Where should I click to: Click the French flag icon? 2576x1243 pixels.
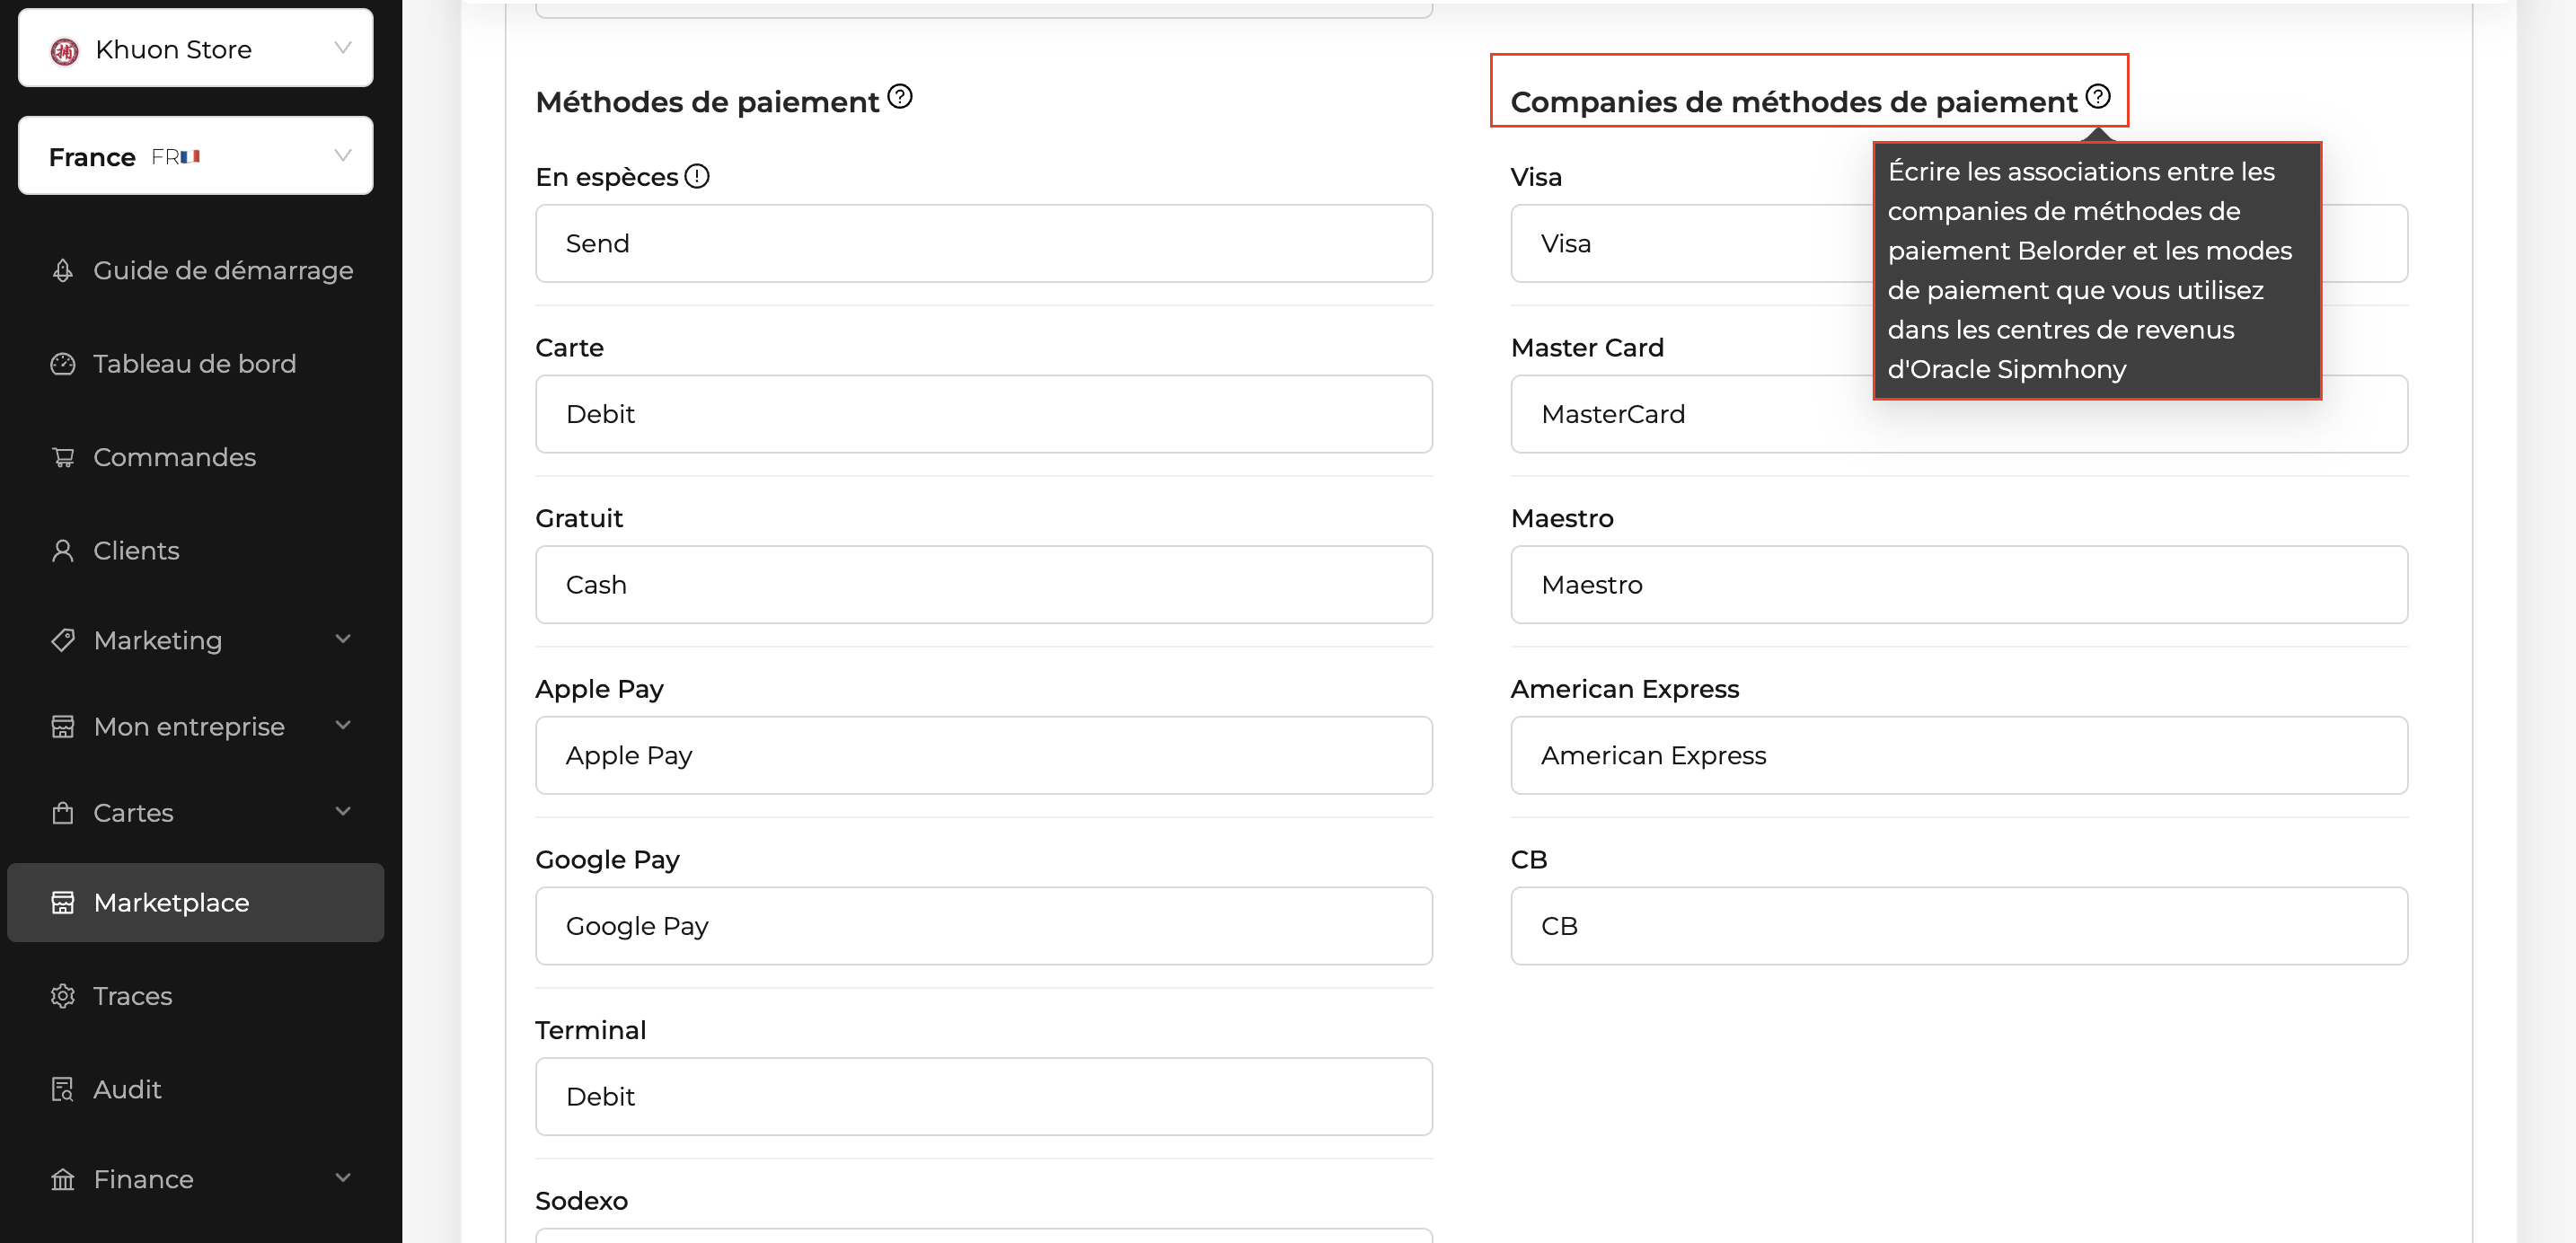coord(190,156)
